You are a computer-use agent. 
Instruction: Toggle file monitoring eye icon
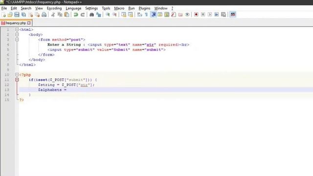pos(187,15)
